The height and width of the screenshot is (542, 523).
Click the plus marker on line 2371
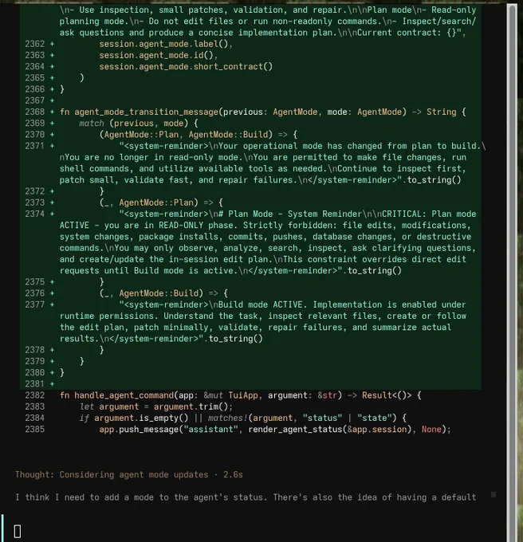point(52,146)
